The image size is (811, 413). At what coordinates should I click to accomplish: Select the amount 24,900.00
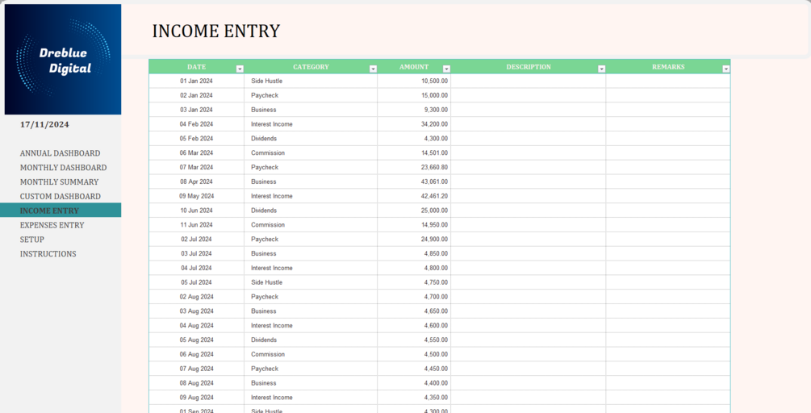[414, 240]
